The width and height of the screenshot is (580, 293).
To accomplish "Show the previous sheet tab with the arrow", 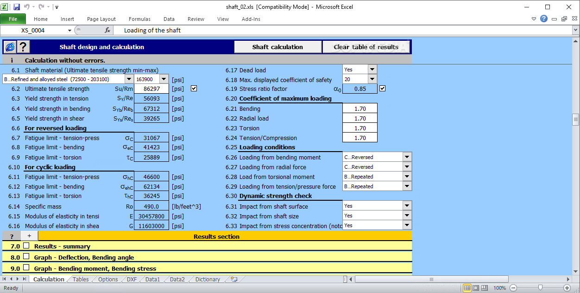I will coord(12,279).
